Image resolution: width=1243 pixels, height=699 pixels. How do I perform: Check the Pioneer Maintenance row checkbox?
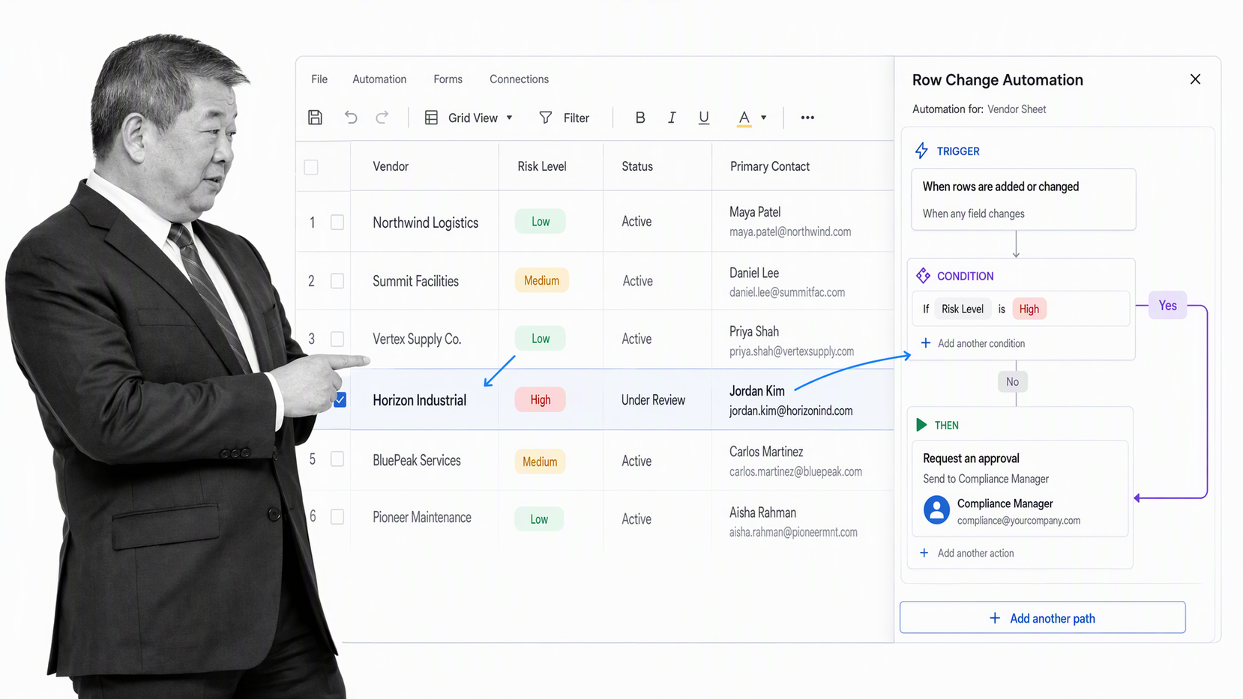click(x=337, y=517)
